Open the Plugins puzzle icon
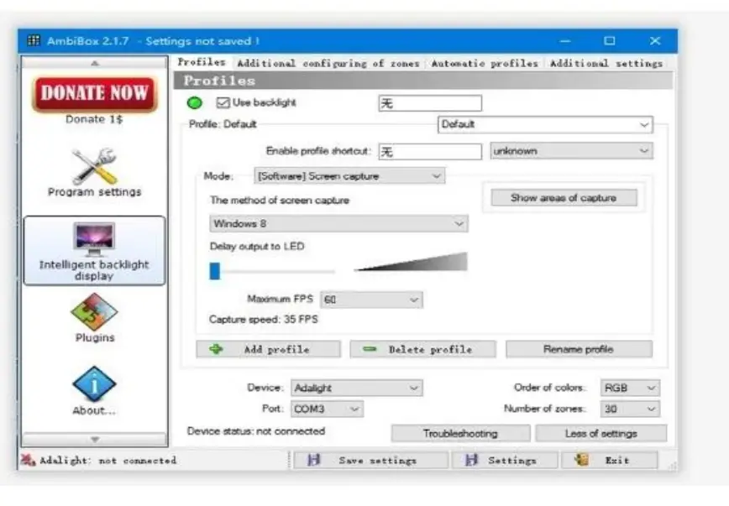Image resolution: width=729 pixels, height=506 pixels. point(94,311)
